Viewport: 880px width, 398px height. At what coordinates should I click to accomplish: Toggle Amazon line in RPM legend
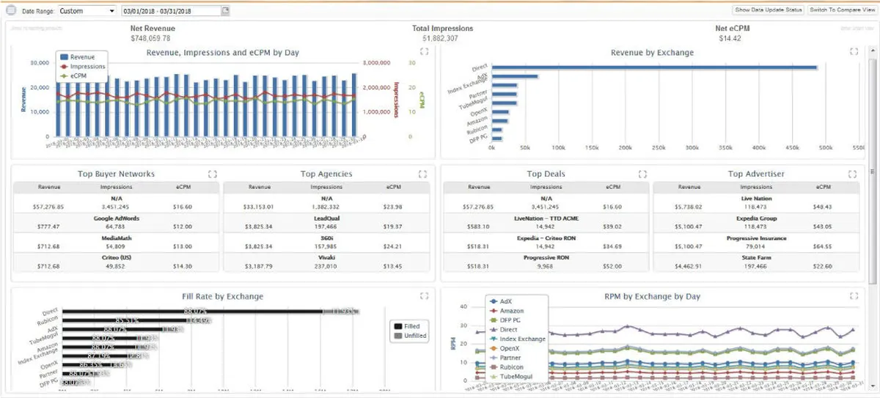click(x=506, y=311)
